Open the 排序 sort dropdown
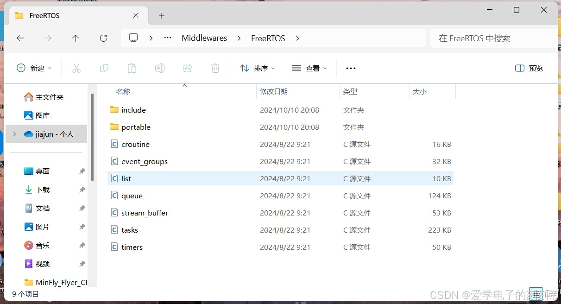561x304 pixels. 258,68
